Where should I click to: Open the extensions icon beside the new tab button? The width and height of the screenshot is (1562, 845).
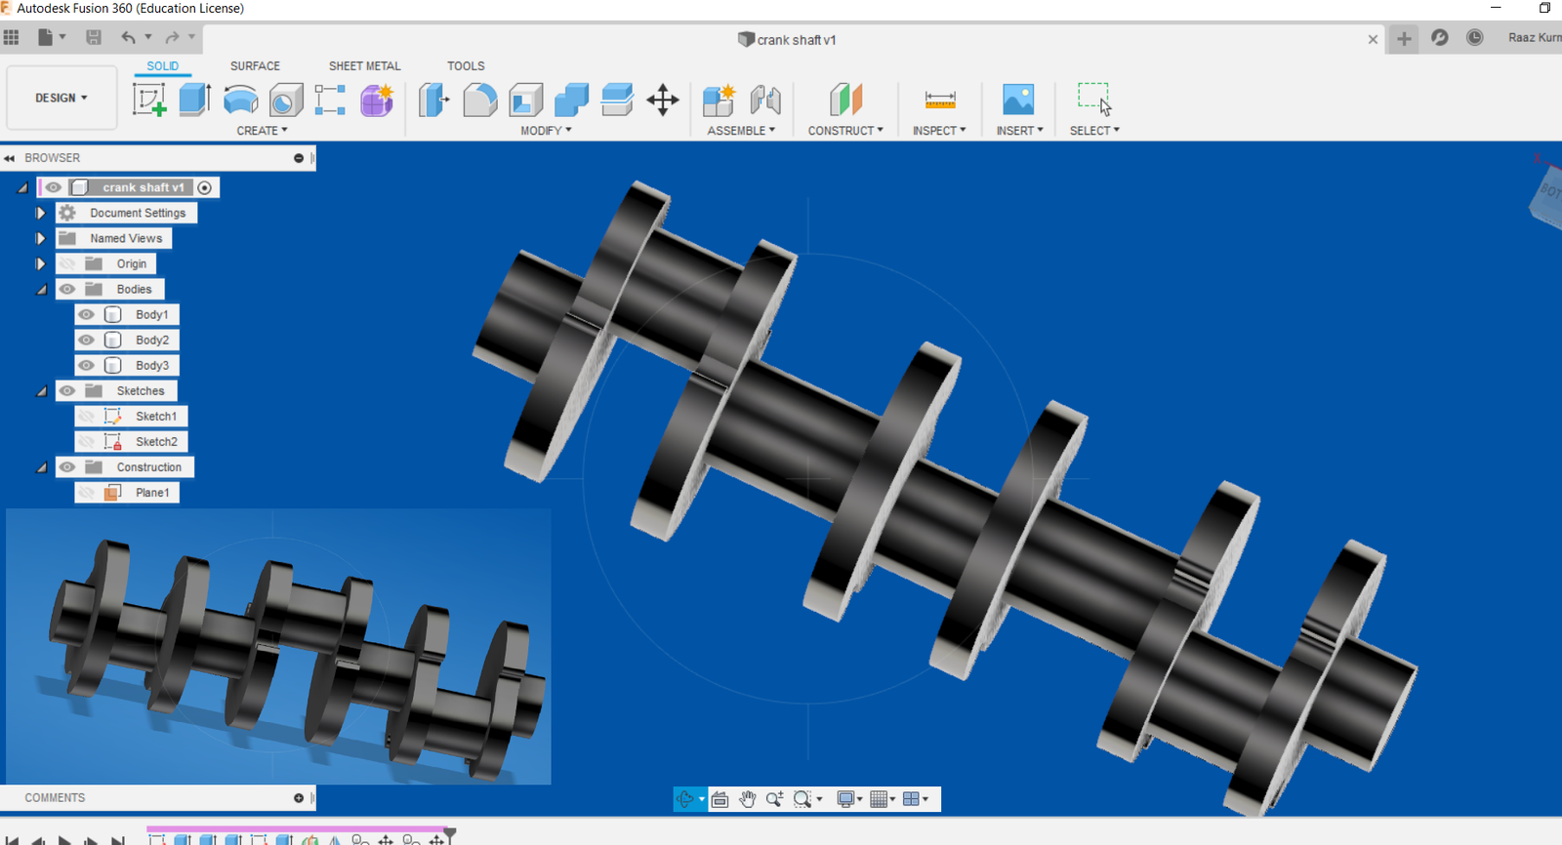[1439, 38]
